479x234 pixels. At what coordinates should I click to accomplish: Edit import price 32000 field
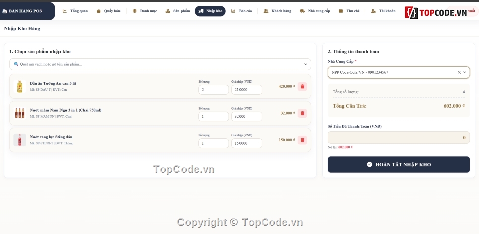[x=247, y=117]
